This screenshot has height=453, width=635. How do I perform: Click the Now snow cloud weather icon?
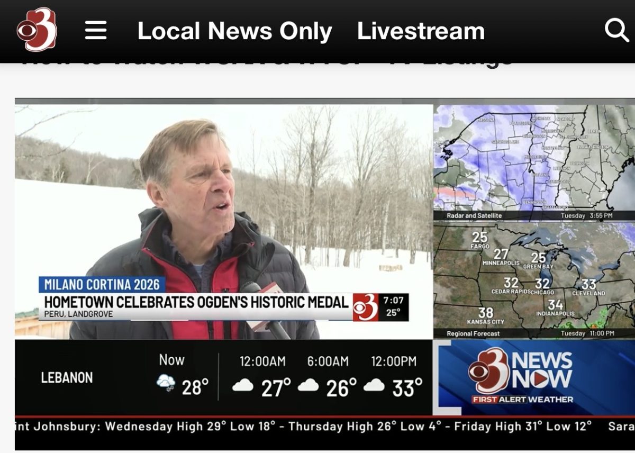pyautogui.click(x=166, y=382)
